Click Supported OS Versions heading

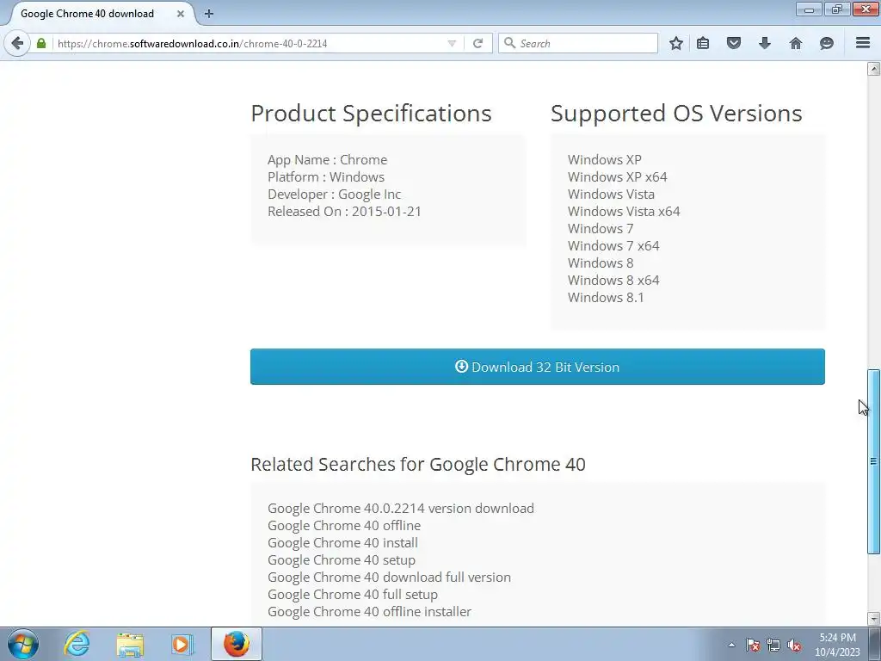click(676, 114)
